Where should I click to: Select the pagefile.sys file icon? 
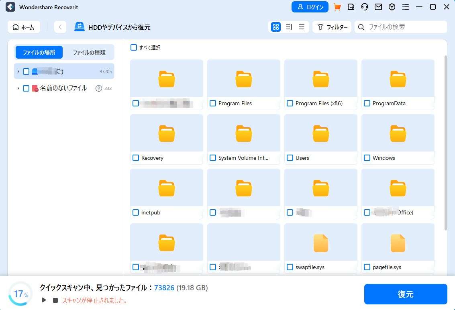point(398,243)
